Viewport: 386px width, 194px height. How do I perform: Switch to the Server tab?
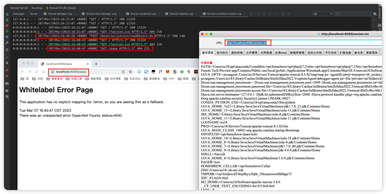pos(34,14)
